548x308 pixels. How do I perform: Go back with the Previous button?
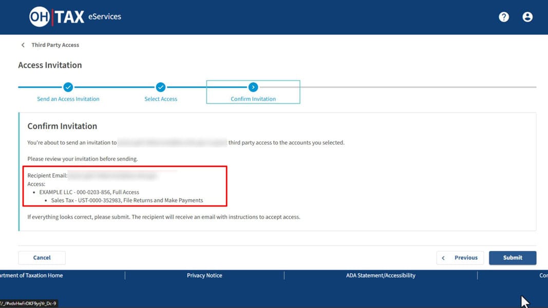tap(460, 258)
